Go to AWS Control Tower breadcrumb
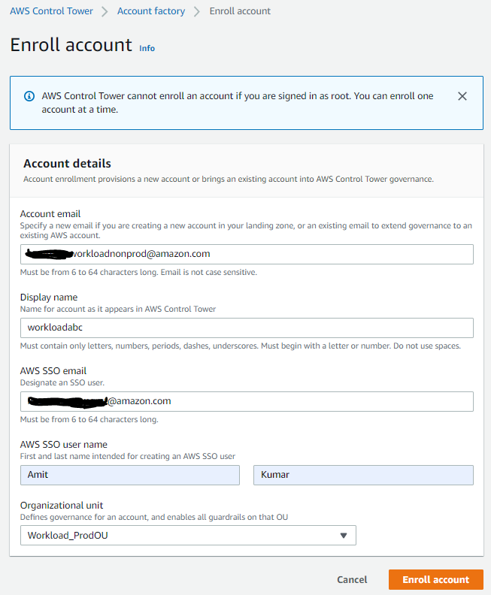This screenshot has height=595, width=491. pos(51,11)
